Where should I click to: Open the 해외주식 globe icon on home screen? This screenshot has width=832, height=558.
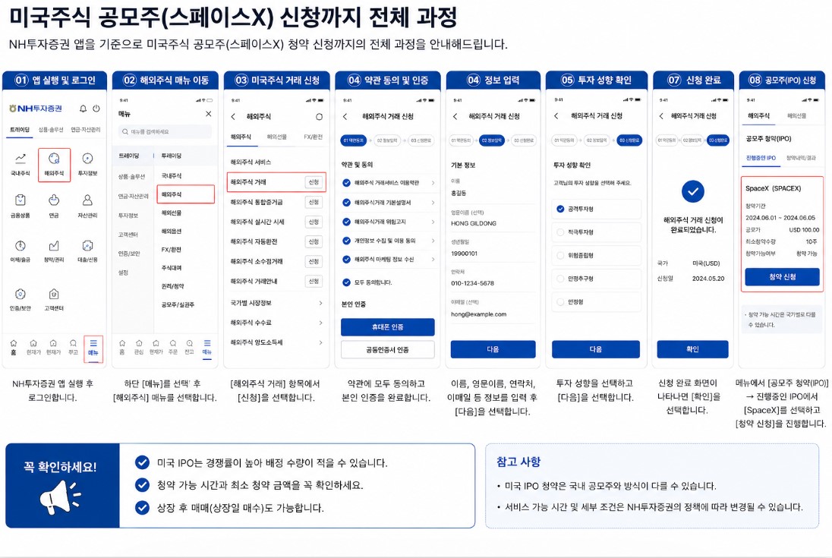coord(54,158)
